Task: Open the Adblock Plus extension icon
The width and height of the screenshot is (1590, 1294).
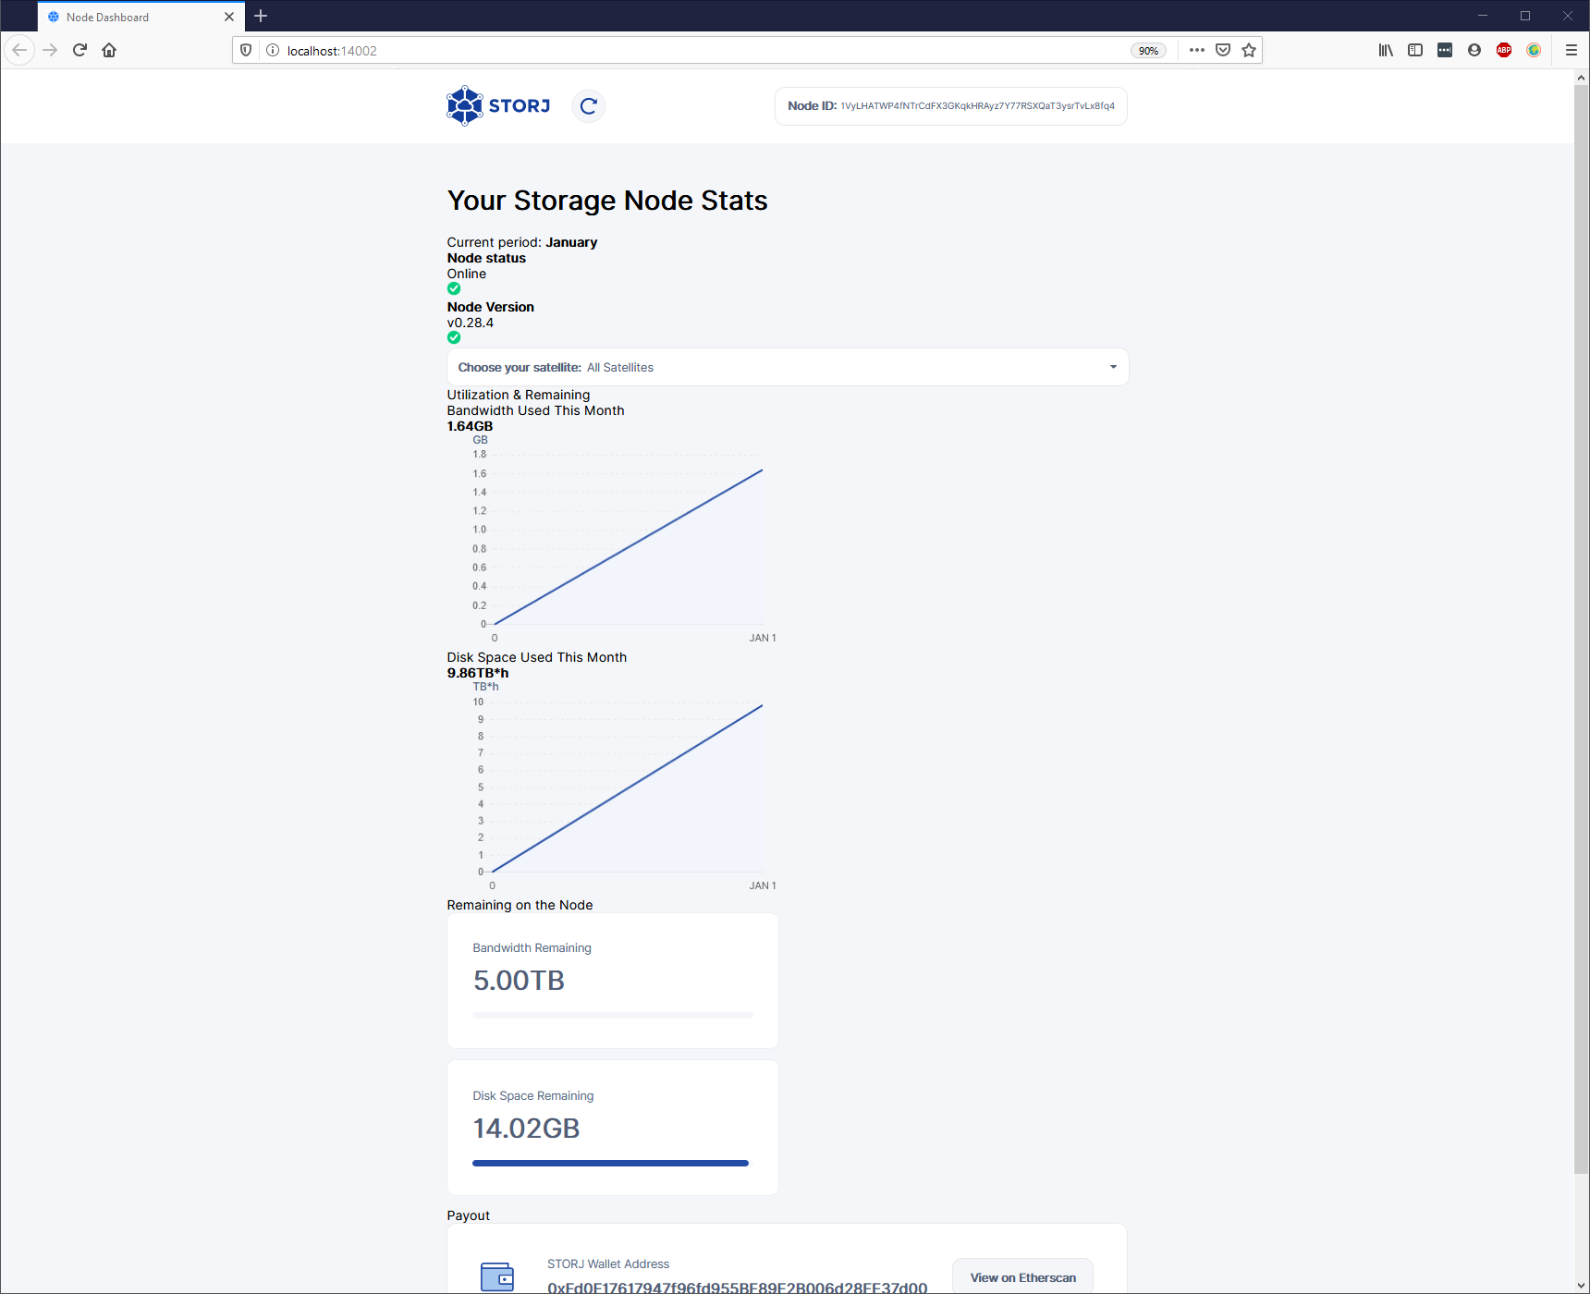Action: pos(1504,50)
